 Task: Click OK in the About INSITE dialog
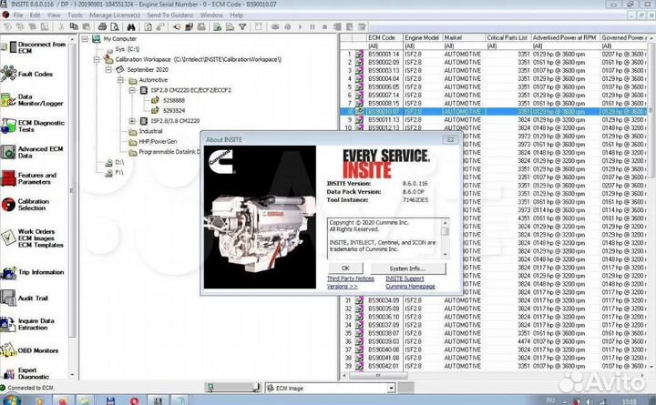(345, 268)
